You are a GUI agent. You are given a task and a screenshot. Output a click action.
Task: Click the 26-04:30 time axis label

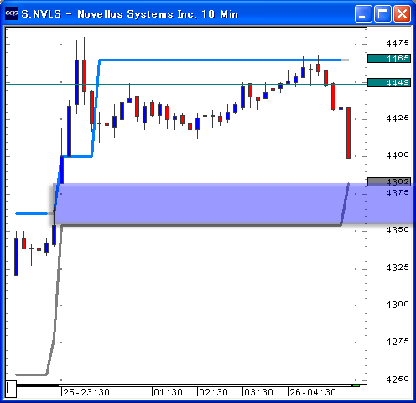point(313,392)
